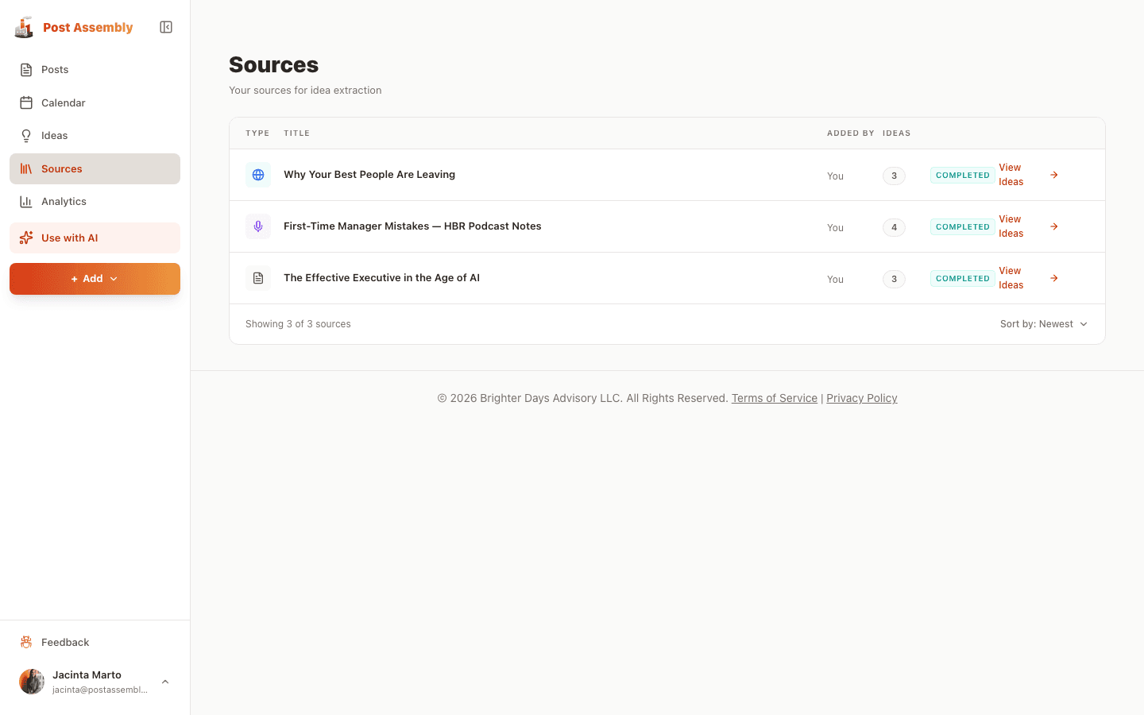This screenshot has height=715, width=1144.
Task: Click 'View Ideas' for 'Why Your Best People Are Leaving'
Action: click(1011, 174)
